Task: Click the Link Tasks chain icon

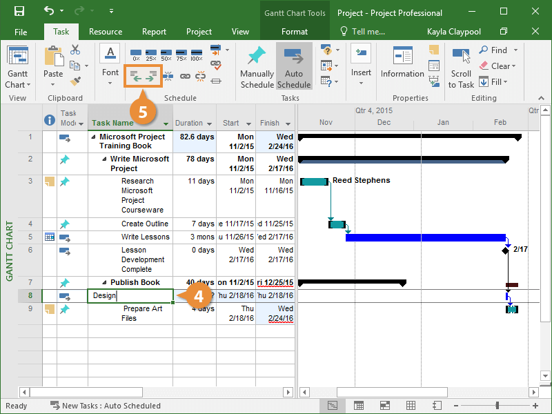Action: click(185, 76)
